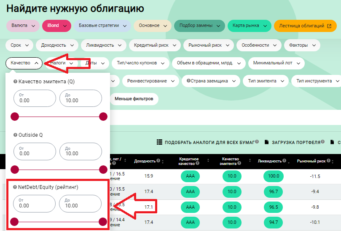Click the left slider handle of Outside Q
The height and width of the screenshot is (231, 341).
(x=15, y=170)
